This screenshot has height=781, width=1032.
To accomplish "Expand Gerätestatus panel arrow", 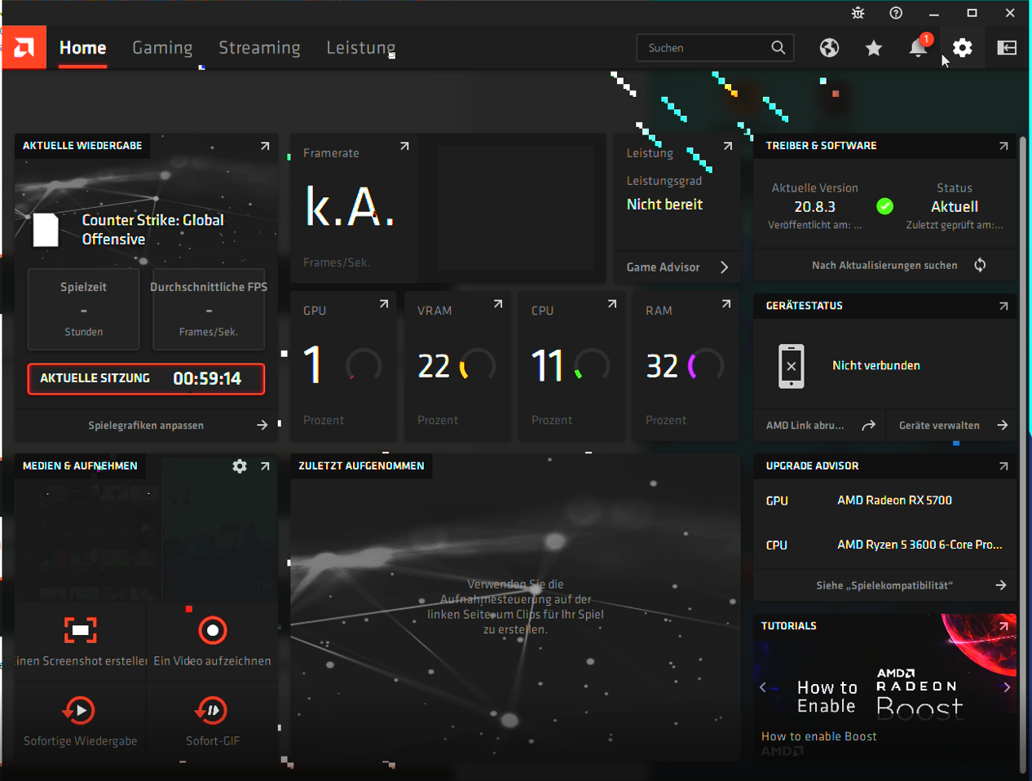I will pyautogui.click(x=1003, y=306).
